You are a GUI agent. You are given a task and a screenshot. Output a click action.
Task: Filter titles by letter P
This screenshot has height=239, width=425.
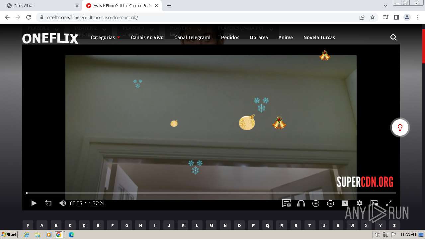pyautogui.click(x=253, y=225)
